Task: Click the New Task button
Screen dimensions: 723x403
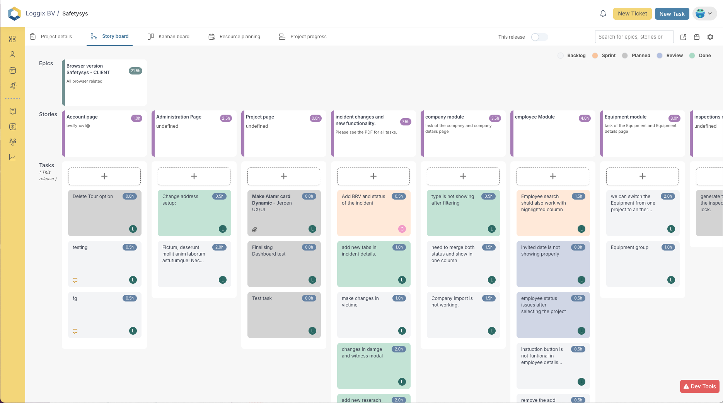Action: 672,14
